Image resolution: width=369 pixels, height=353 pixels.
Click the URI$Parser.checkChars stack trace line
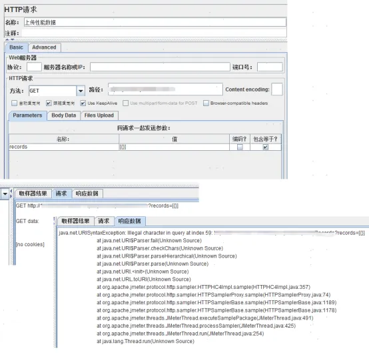(160, 248)
